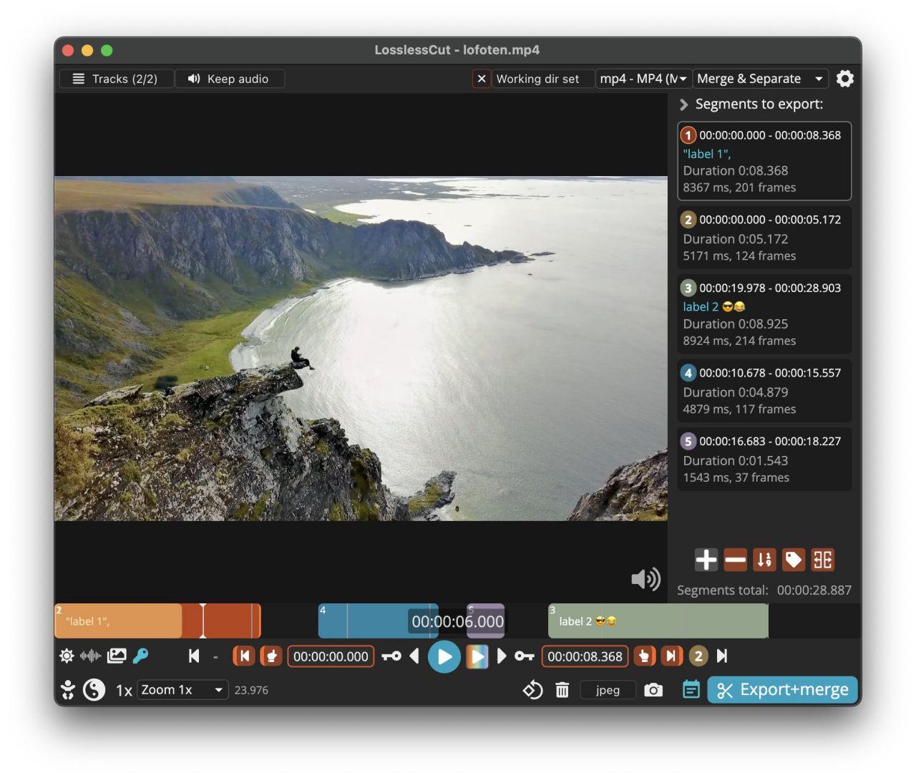The image size is (916, 778).
Task: Toggle the yin-yang invert segments button
Action: (94, 690)
